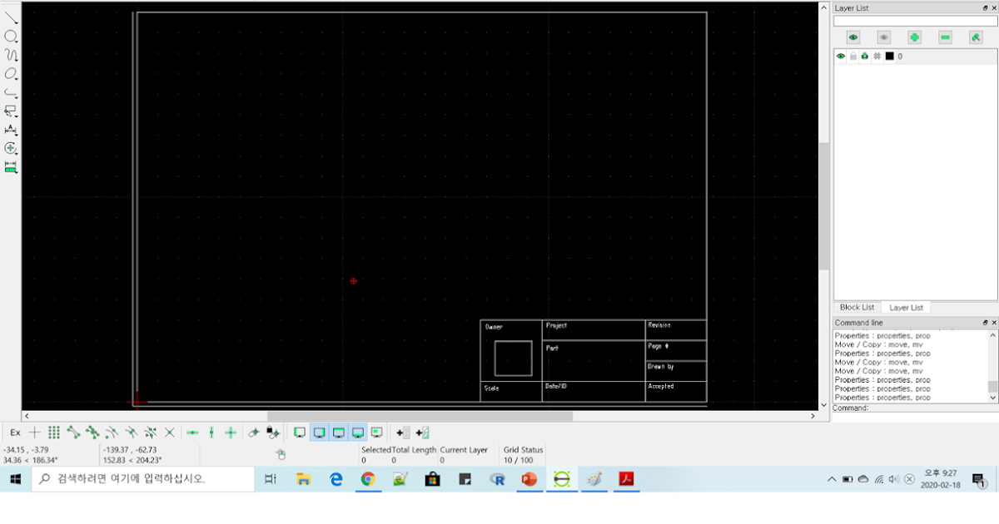The height and width of the screenshot is (524, 999).
Task: Click the fourth highlighted monitor dock-area icon
Action: (x=357, y=433)
